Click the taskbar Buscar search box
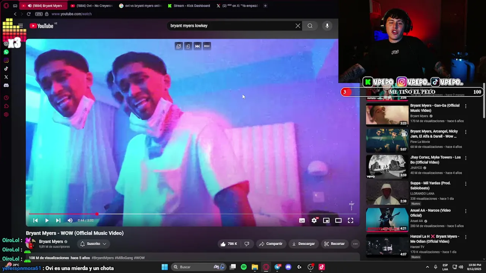Viewport: 486px width, 273px height. [x=199, y=267]
